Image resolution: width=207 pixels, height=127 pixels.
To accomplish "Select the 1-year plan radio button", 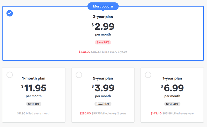I will click(x=148, y=75).
